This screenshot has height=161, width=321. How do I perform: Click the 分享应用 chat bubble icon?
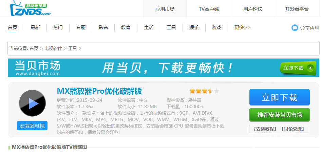click(295, 28)
